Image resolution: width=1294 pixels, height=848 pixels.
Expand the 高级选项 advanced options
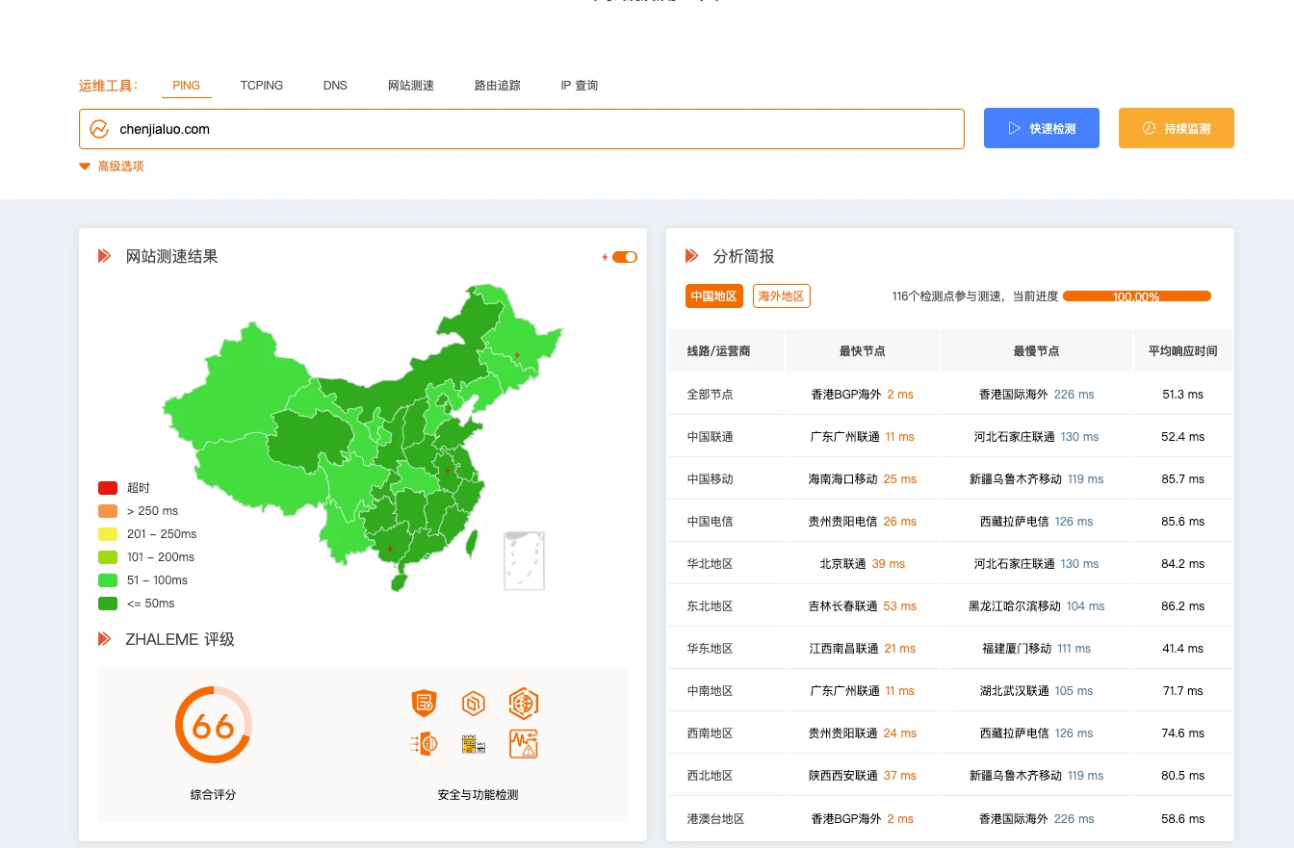(112, 167)
